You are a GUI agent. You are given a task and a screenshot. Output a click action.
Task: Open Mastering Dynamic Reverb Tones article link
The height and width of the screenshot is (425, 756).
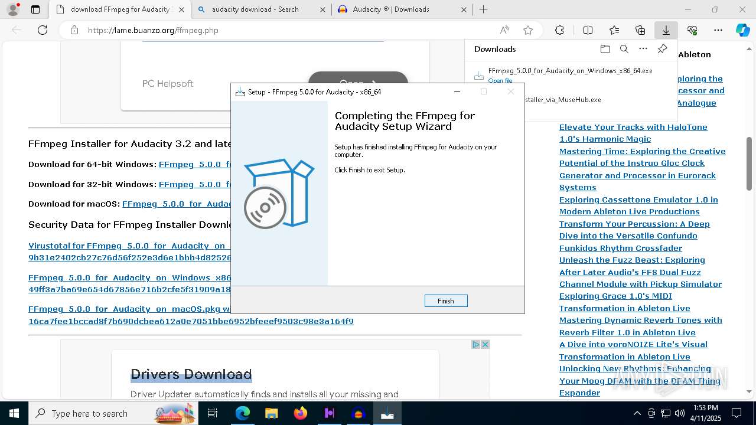click(640, 326)
